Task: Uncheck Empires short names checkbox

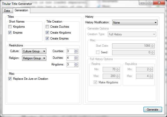Action: (x=10, y=33)
